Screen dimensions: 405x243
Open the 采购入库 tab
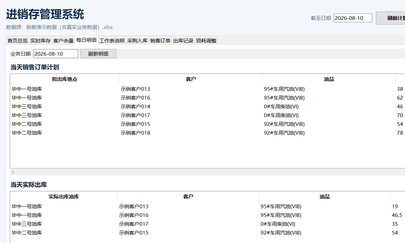click(x=137, y=41)
